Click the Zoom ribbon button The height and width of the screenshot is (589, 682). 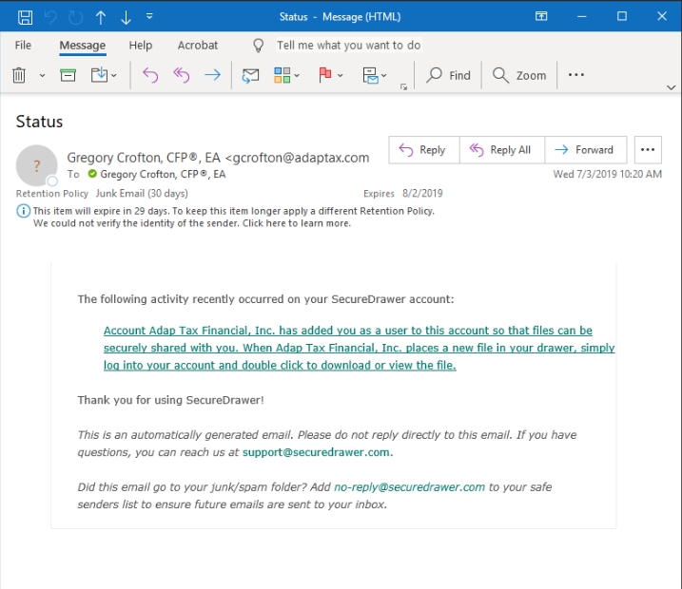pyautogui.click(x=519, y=75)
